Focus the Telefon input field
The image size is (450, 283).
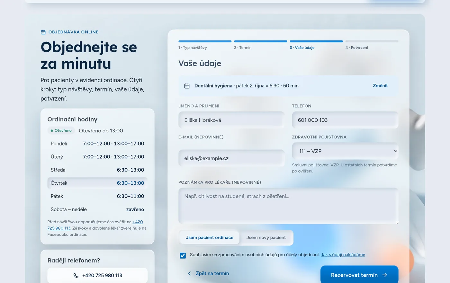tap(345, 120)
